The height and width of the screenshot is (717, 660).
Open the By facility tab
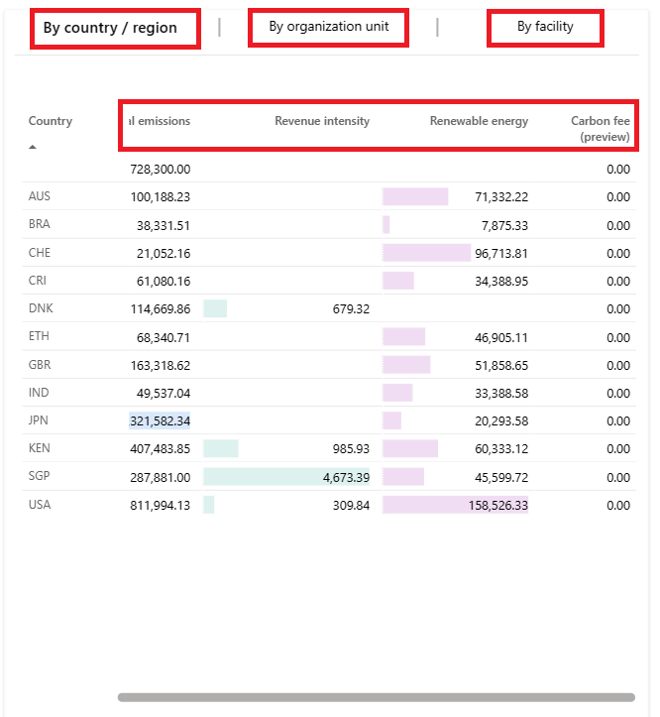[545, 27]
